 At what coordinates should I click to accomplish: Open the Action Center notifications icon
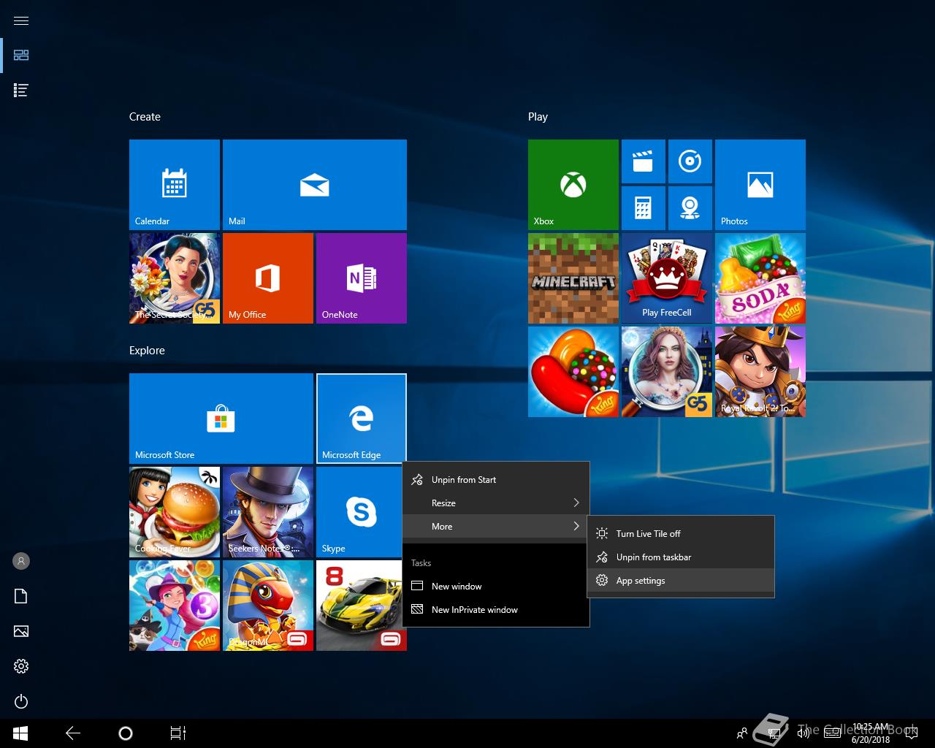click(911, 733)
